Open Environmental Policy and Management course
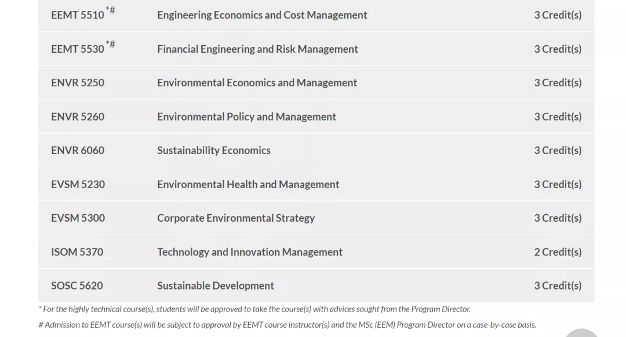The height and width of the screenshot is (337, 626). point(246,117)
